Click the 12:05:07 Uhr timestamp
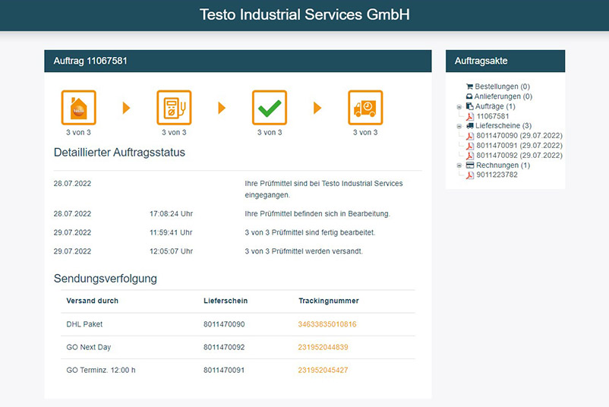Viewport: 609px width, 407px height. tap(172, 251)
